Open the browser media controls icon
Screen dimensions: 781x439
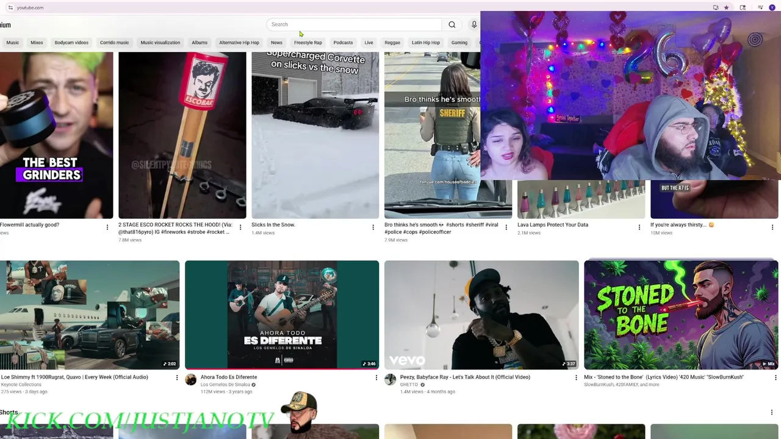pos(760,7)
